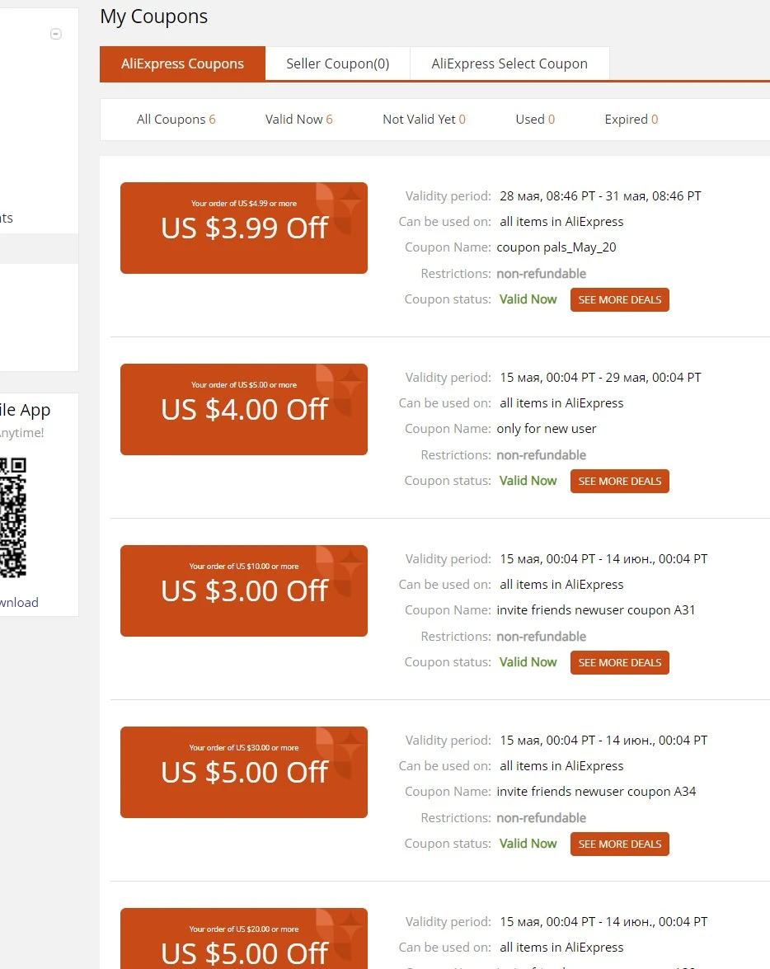Show Used 0 coupons
The image size is (770, 969).
coord(535,120)
